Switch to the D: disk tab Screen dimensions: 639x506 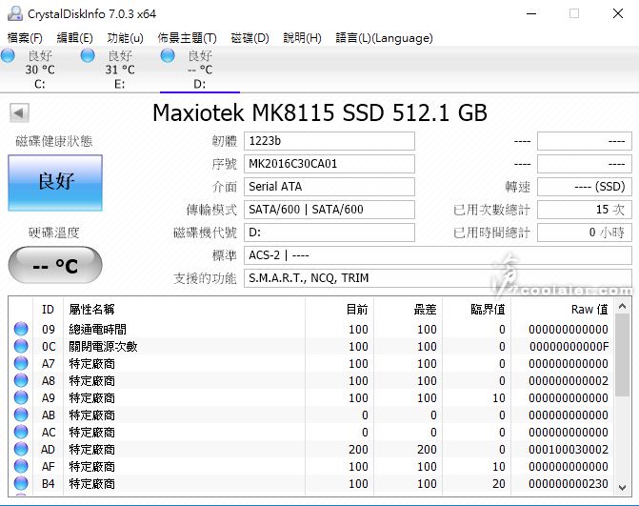pyautogui.click(x=200, y=70)
